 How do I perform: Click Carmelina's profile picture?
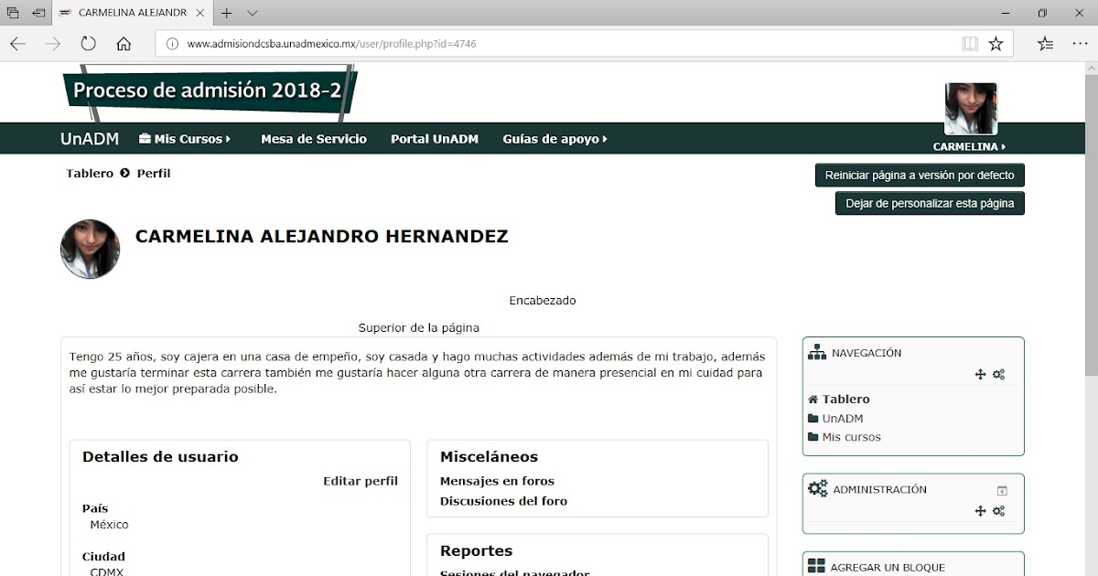tap(90, 248)
